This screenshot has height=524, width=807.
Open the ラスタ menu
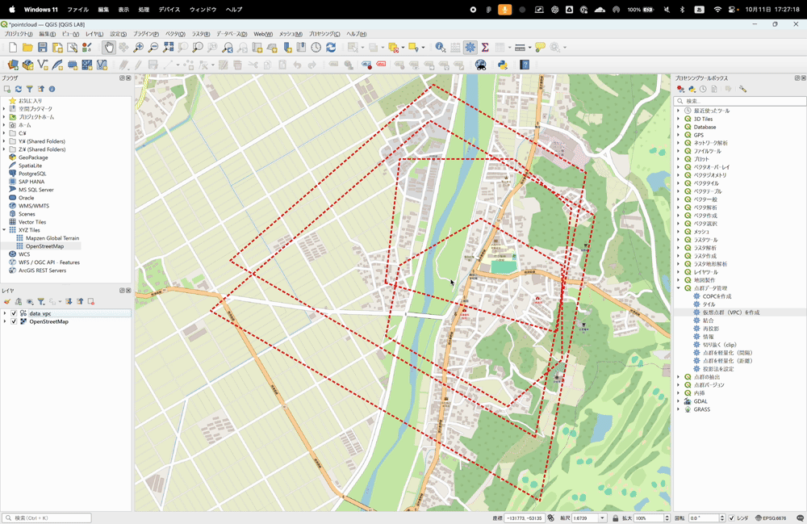coord(201,34)
